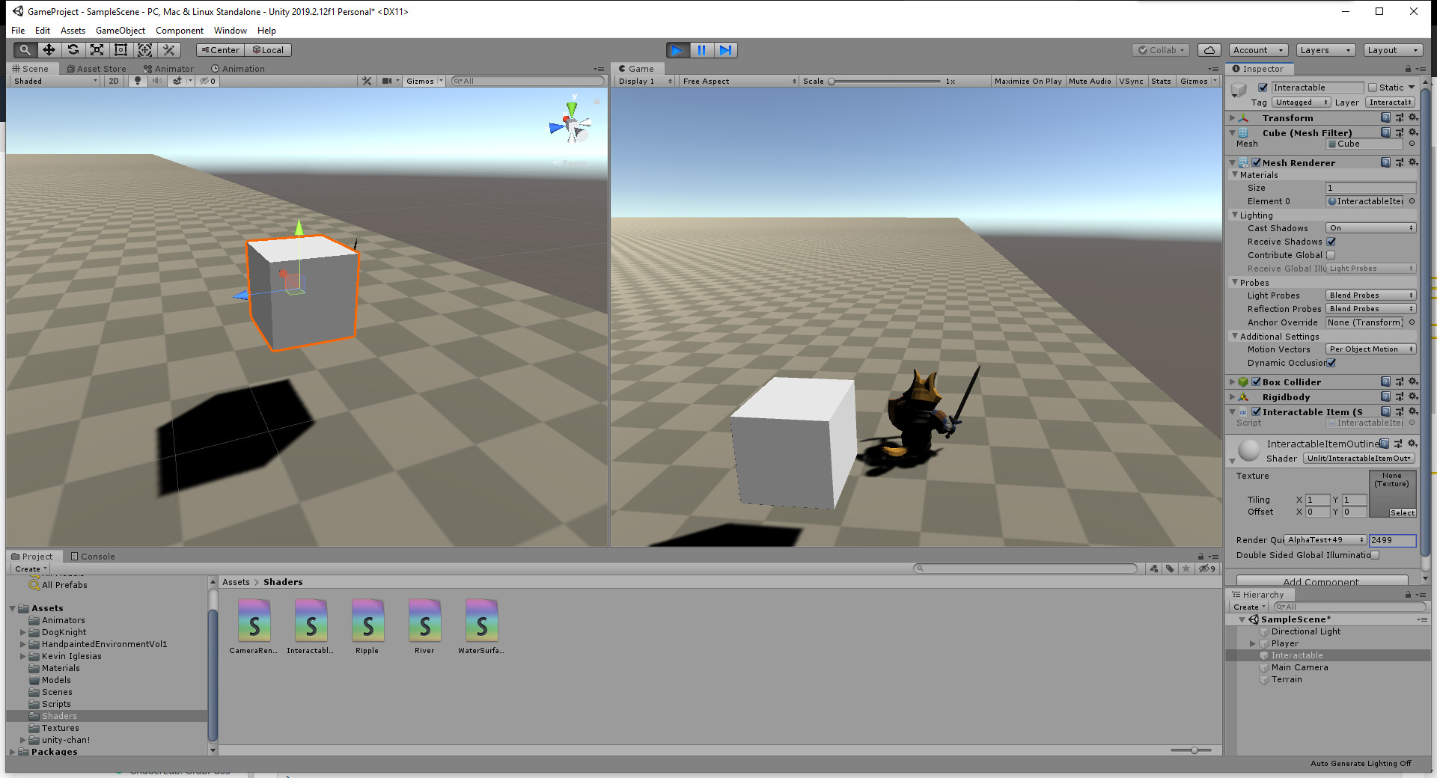Toggle the 2D view mode in Scene view
Screen dimensions: 1437x778
(113, 81)
